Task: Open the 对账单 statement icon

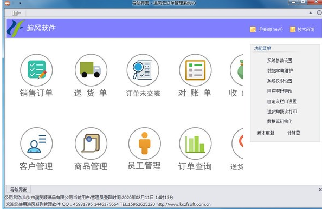Action: point(195,70)
